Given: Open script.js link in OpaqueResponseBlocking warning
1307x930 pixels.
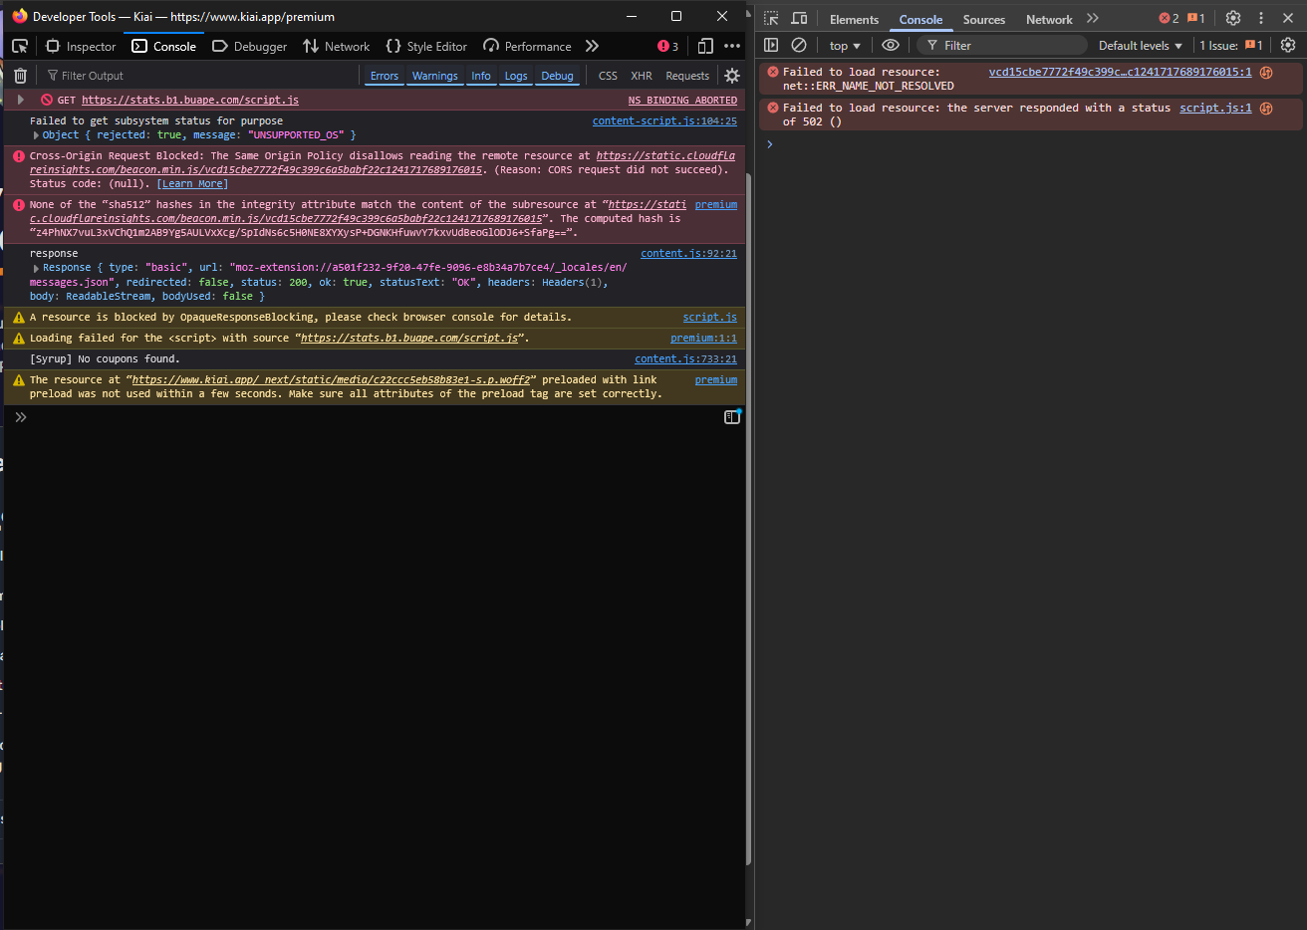Looking at the screenshot, I should [710, 317].
